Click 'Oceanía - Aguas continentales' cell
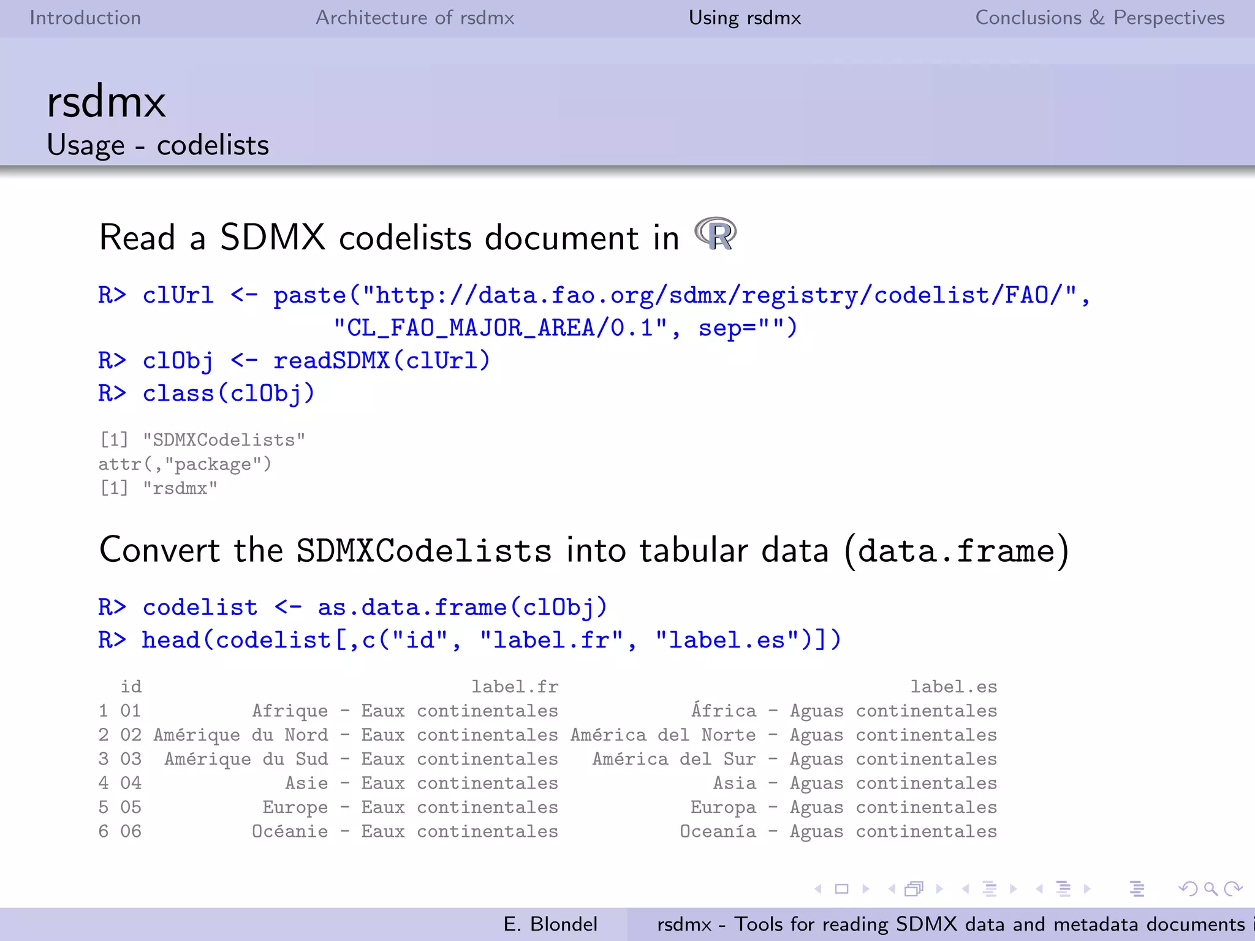This screenshot has height=941, width=1255. click(839, 831)
